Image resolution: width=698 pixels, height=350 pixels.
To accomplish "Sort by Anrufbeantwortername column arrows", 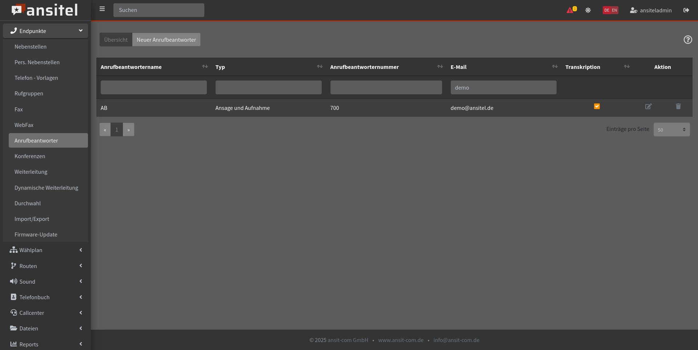I will [205, 67].
